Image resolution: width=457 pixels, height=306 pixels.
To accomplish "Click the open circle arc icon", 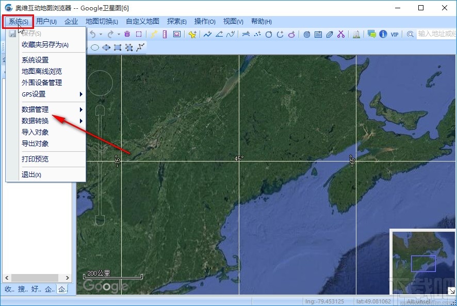I will (x=280, y=35).
